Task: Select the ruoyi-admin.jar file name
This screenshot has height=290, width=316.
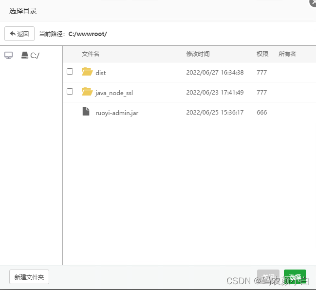Action: 117,113
